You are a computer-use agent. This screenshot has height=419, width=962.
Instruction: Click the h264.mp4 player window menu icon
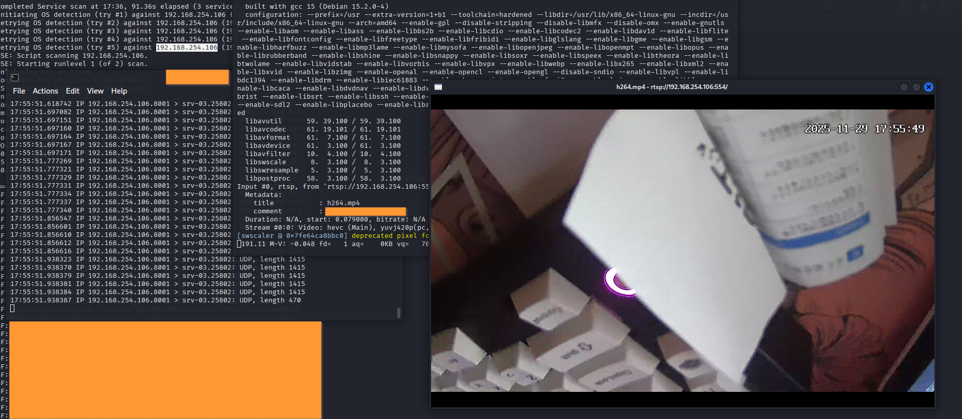[438, 87]
